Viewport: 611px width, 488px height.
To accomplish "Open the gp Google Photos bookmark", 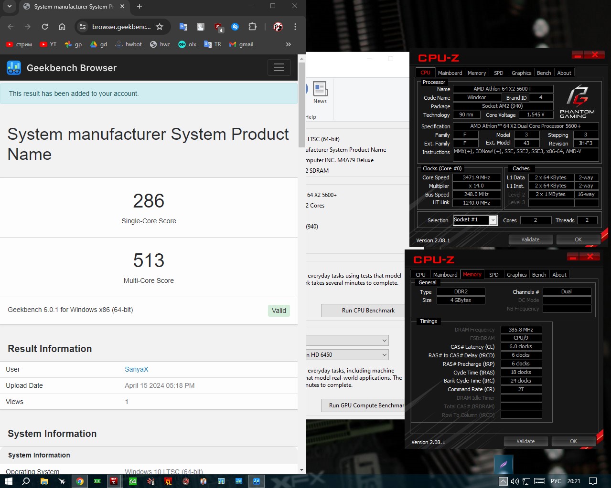I will [x=74, y=44].
